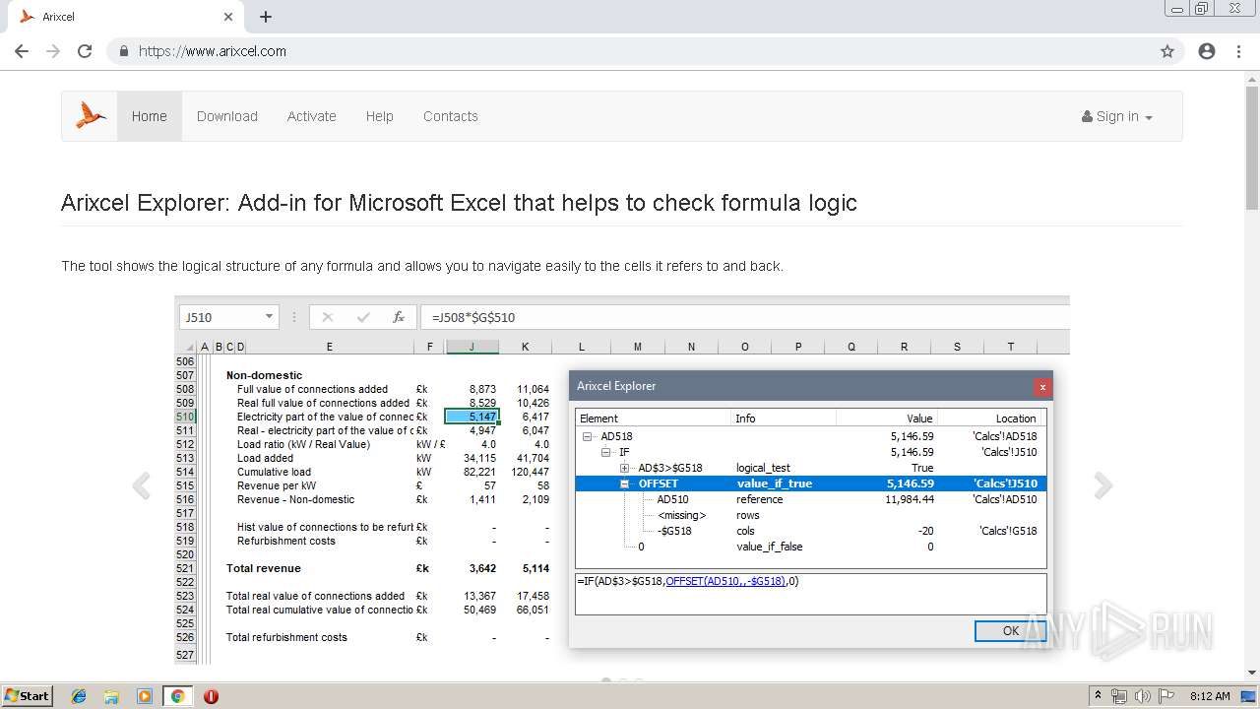The width and height of the screenshot is (1260, 709).
Task: Open a new browser tab
Action: (x=266, y=17)
